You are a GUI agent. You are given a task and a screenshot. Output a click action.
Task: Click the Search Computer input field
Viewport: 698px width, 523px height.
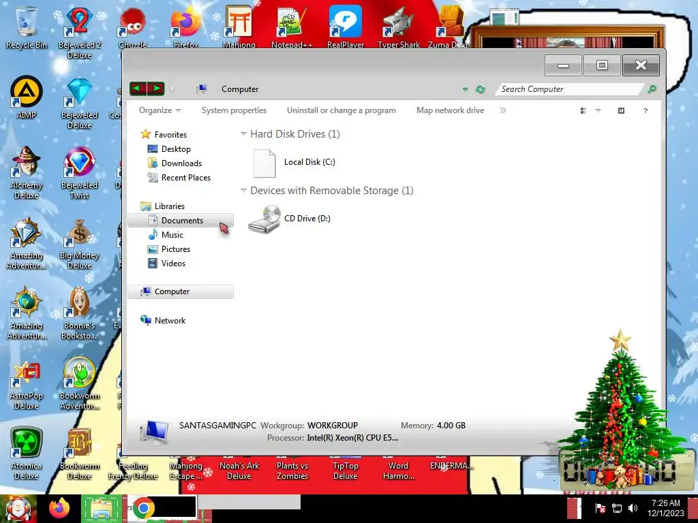[571, 89]
